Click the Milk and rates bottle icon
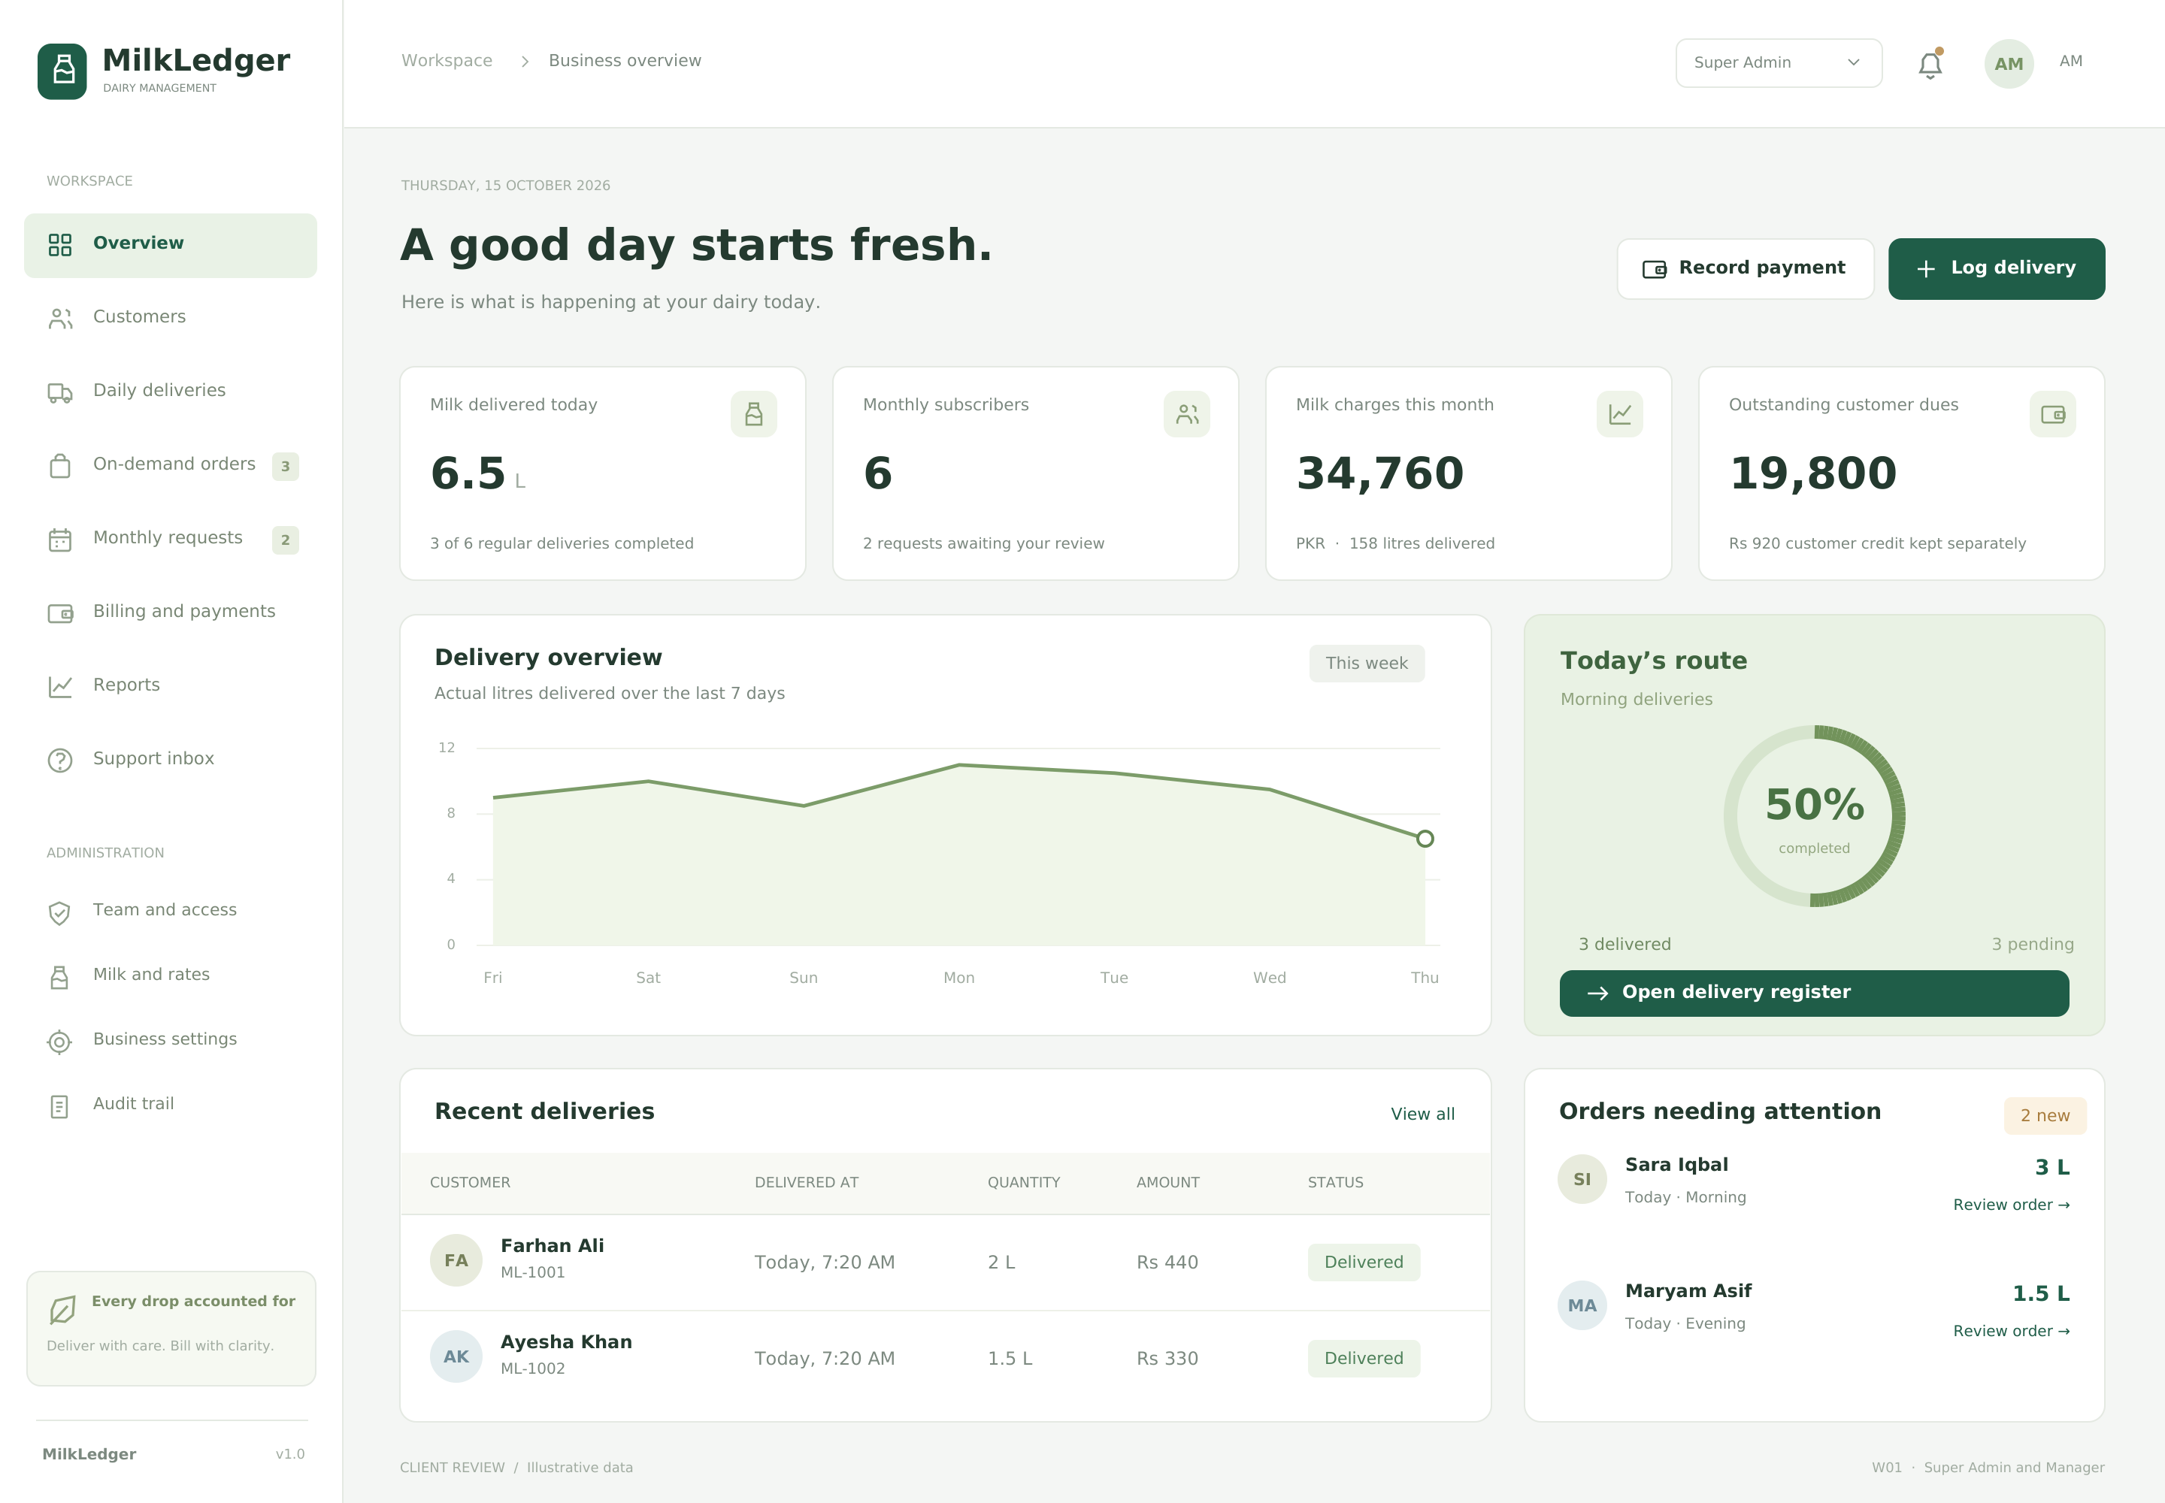This screenshot has width=2165, height=1503. coord(59,976)
